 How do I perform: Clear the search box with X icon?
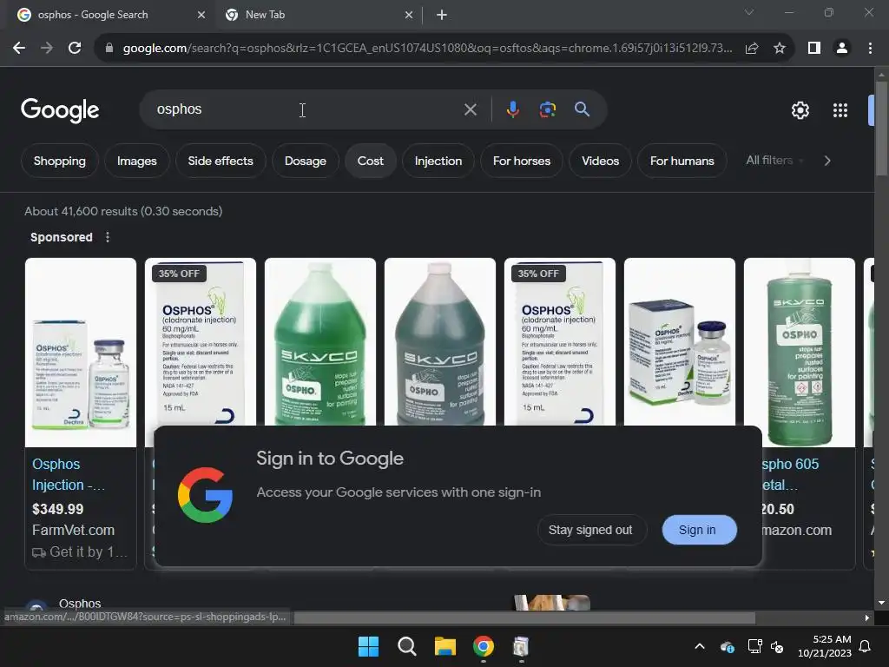pyautogui.click(x=470, y=109)
